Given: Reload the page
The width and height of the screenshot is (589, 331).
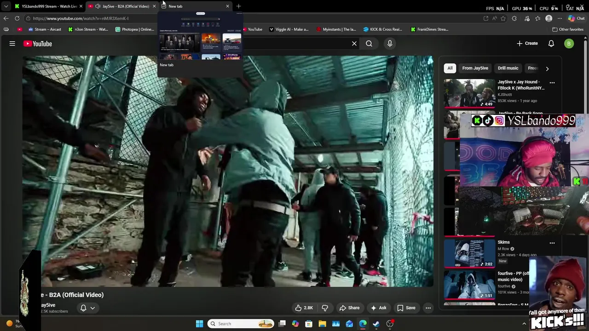Looking at the screenshot, I should 17,18.
